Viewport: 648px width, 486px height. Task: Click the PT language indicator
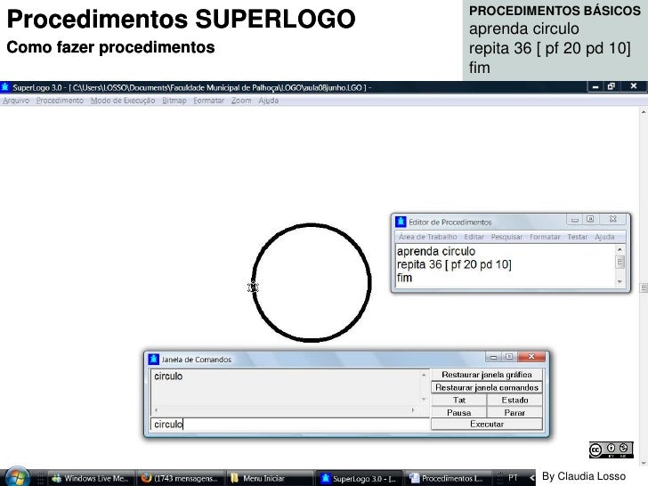click(513, 478)
